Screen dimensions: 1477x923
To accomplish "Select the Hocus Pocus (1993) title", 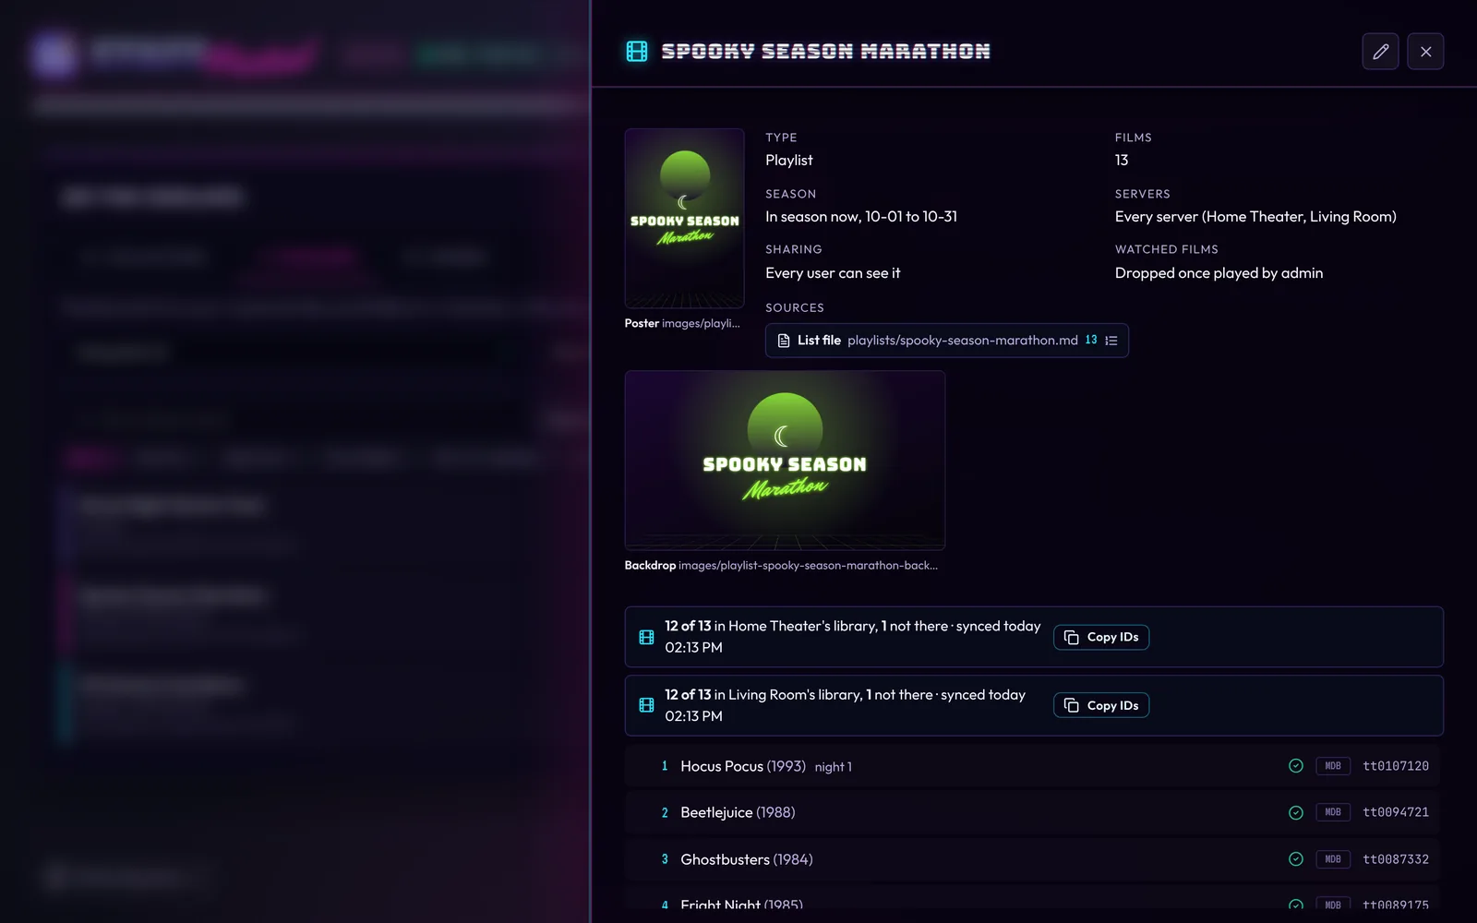I will point(743,766).
